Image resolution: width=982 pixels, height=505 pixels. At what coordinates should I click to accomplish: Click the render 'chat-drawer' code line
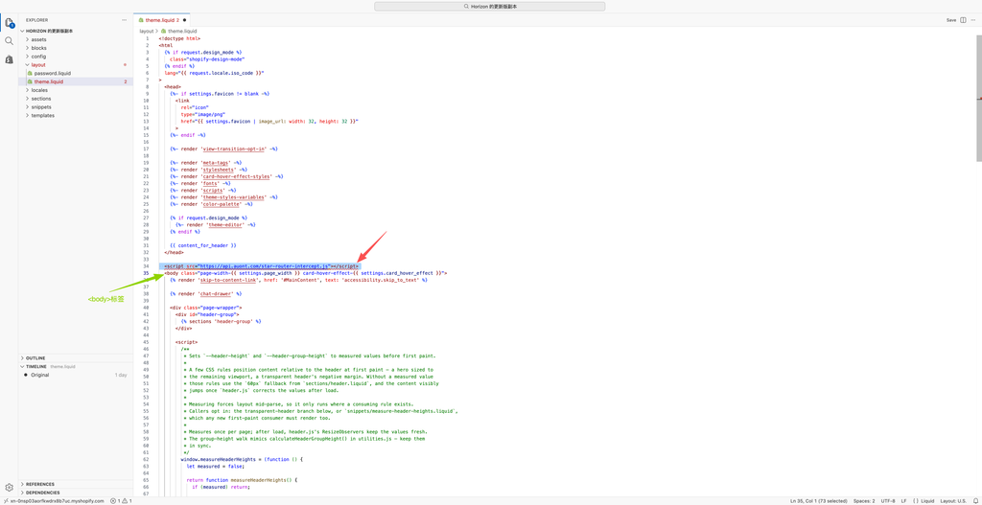206,293
